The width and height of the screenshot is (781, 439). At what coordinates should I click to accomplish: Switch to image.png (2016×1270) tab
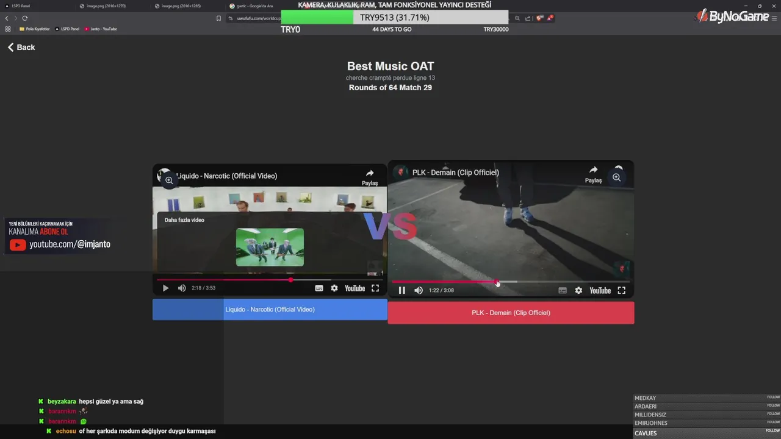(x=112, y=5)
